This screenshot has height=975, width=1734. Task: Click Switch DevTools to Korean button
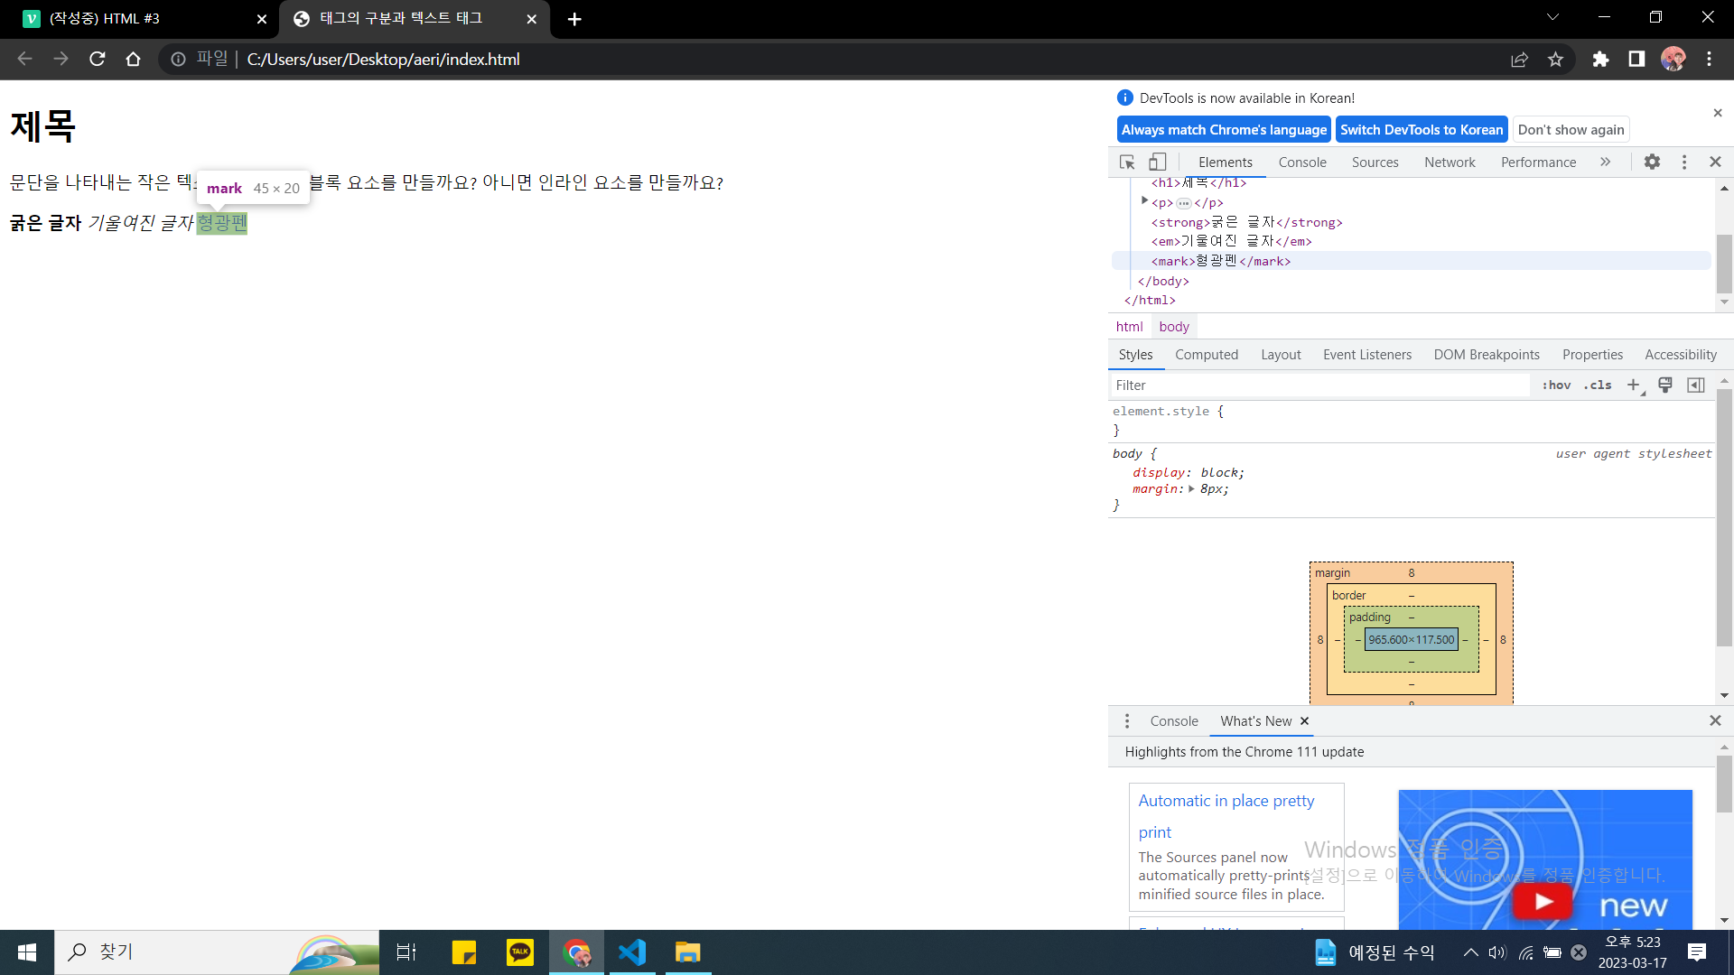1421,130
